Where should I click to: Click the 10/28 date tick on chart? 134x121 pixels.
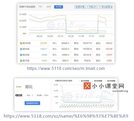tap(71, 36)
